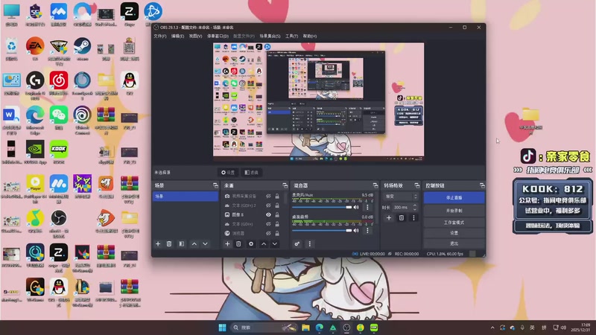596x335 pixels.
Task: Mute the 桌面音频 audio channel
Action: pyautogui.click(x=356, y=231)
